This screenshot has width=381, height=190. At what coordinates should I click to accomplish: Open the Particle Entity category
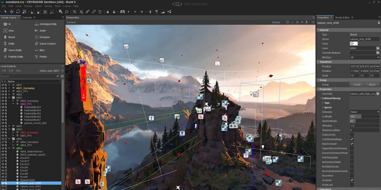(15, 57)
